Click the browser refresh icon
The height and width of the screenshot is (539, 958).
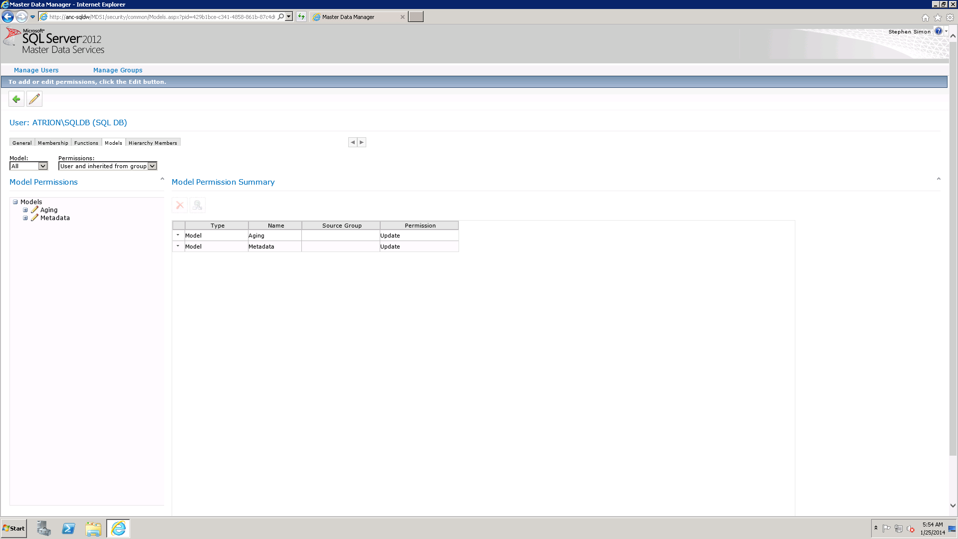[x=301, y=17]
